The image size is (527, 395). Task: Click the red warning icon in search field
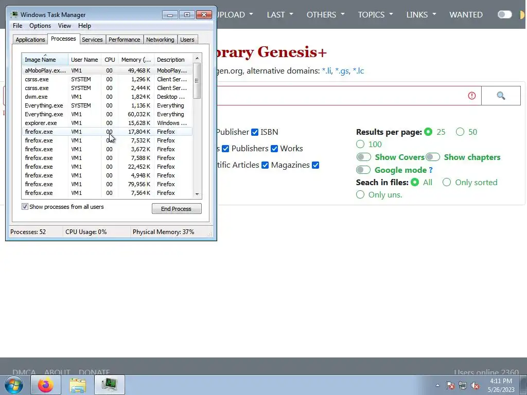tap(472, 96)
